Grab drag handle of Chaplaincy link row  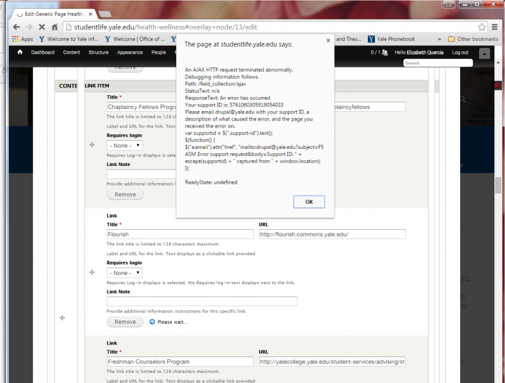(92, 145)
